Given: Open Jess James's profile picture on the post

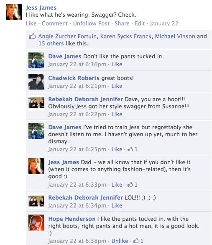Looking at the screenshot, I should pyautogui.click(x=14, y=12).
